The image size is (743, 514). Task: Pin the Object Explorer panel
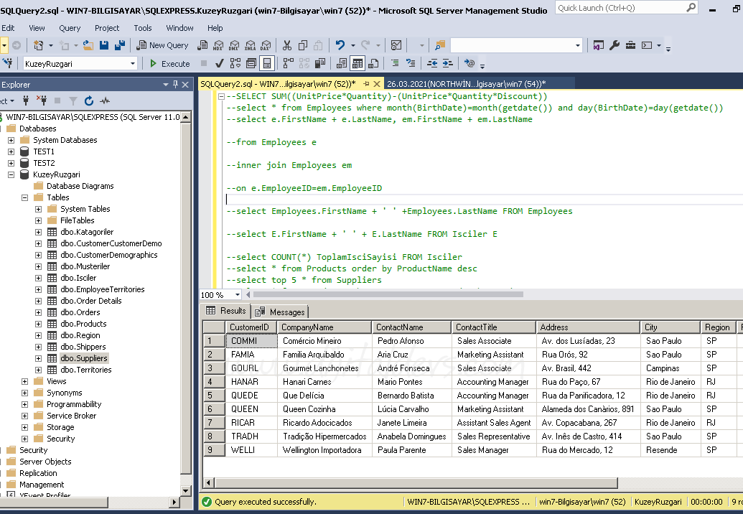click(174, 85)
